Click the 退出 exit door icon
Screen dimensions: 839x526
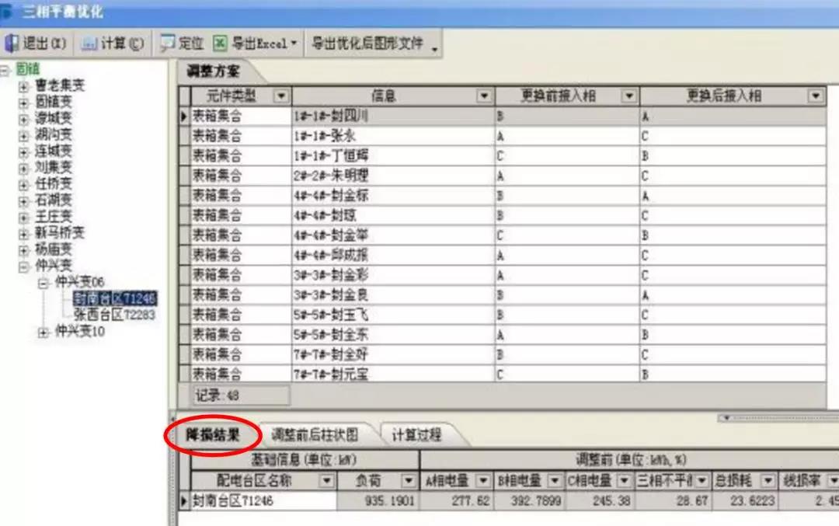tap(12, 44)
